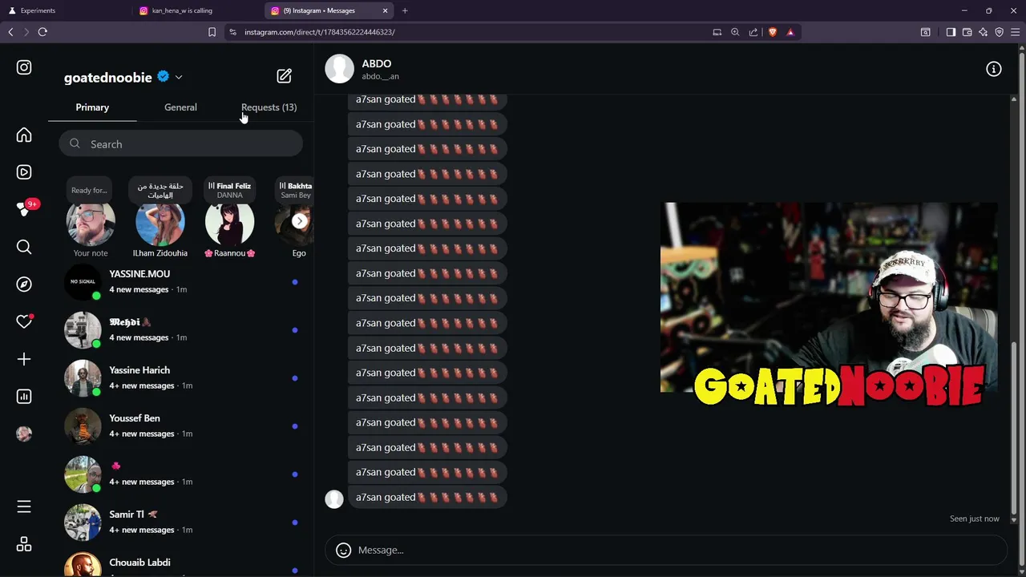
Task: Open Explore compass icon
Action: [x=24, y=284]
